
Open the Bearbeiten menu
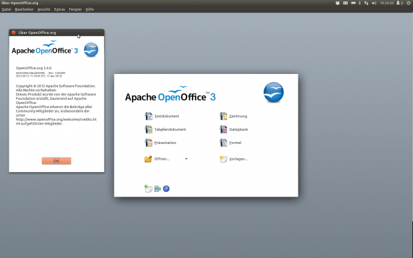coord(24,9)
